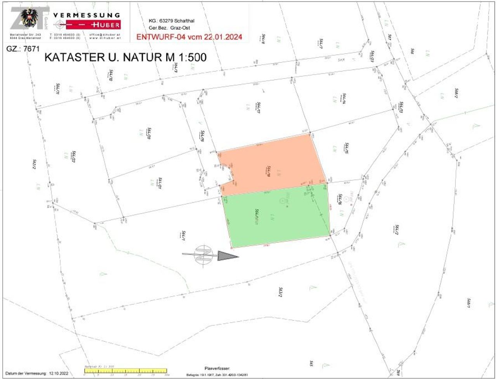Click the crosshair target in Huber logo

(60, 25)
